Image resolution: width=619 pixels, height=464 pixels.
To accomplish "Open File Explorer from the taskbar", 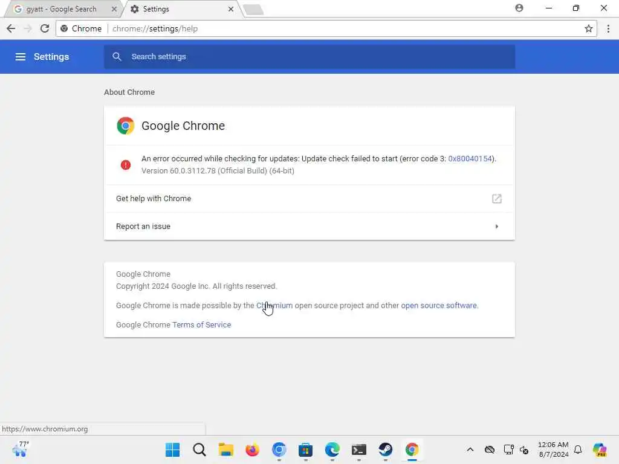I will (x=226, y=449).
